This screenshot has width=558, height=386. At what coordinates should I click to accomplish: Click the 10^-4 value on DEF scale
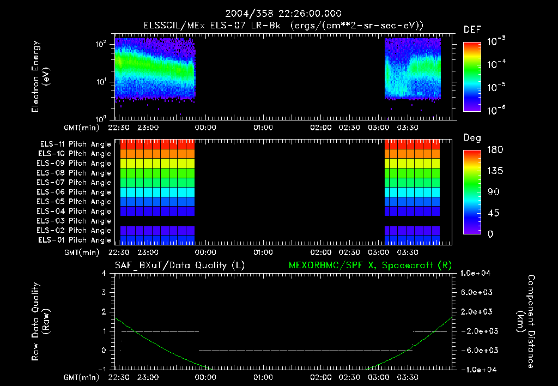[x=496, y=64]
